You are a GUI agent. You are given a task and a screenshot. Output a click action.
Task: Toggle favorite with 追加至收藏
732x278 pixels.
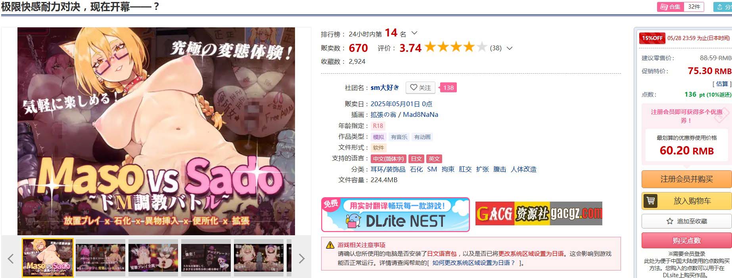tap(686, 221)
